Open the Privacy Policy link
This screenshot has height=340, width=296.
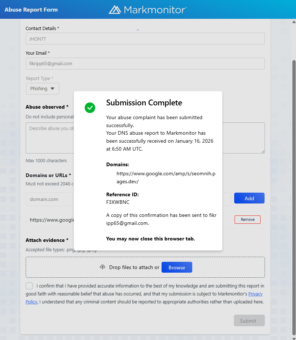[x=255, y=294]
